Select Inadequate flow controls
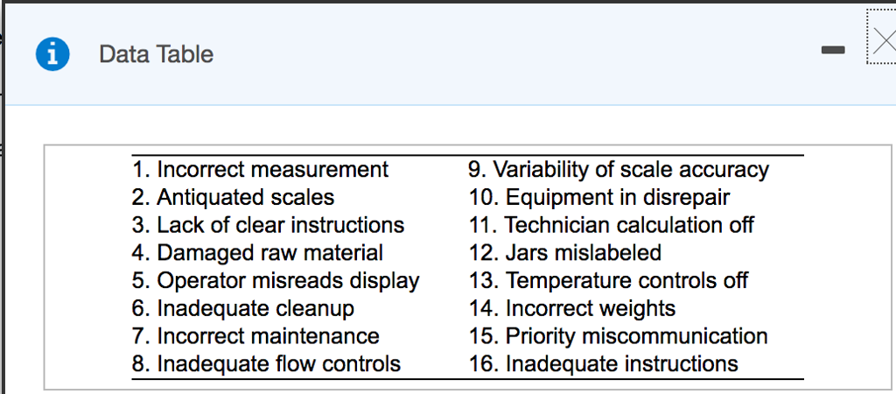Screen dimensions: 896x394 (266, 364)
